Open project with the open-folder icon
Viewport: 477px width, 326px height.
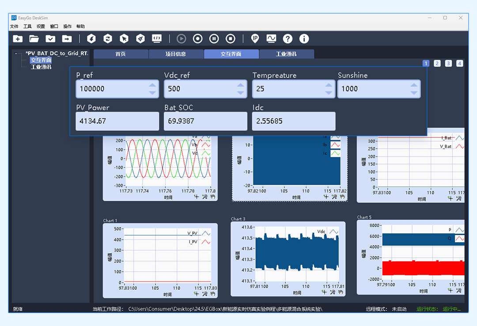point(34,39)
